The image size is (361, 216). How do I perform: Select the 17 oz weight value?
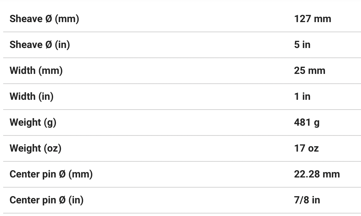click(x=306, y=148)
